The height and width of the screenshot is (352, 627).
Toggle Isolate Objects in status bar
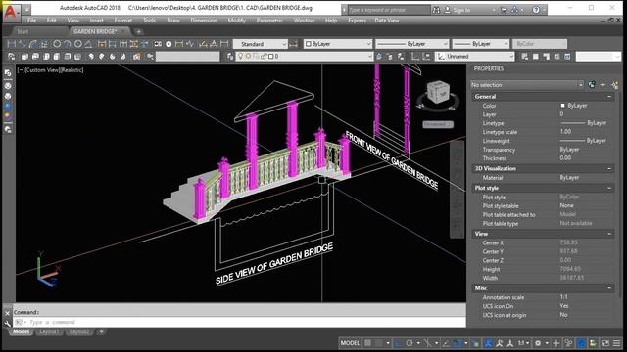tap(568, 343)
